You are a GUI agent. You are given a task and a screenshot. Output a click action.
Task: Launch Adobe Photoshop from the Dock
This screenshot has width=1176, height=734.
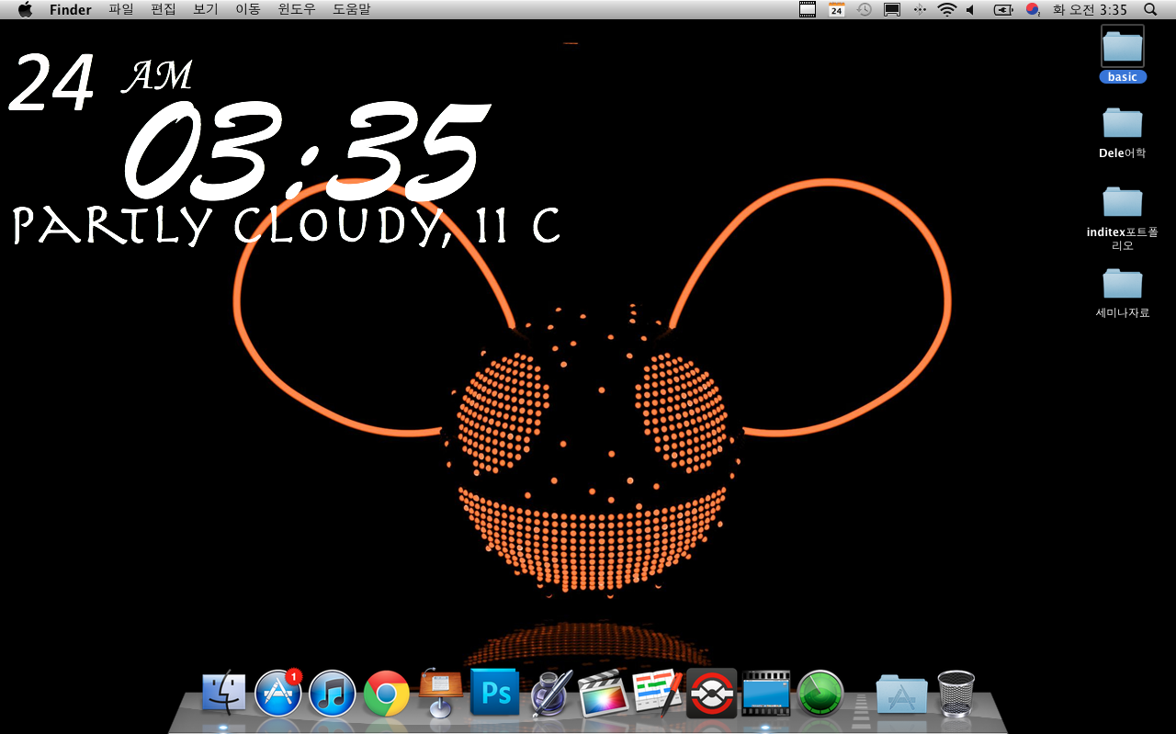pyautogui.click(x=495, y=692)
